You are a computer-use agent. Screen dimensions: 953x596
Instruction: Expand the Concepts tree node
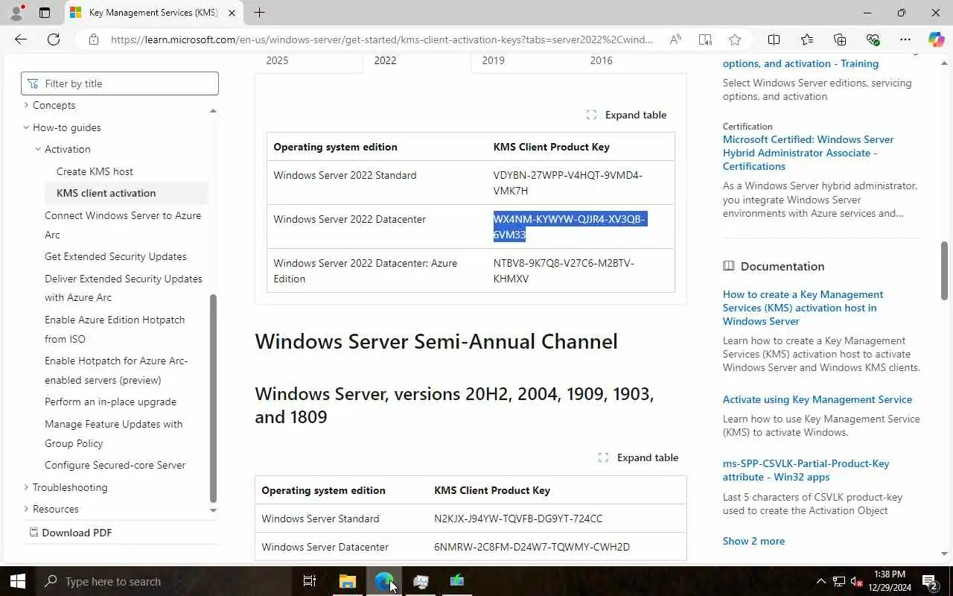coord(26,105)
